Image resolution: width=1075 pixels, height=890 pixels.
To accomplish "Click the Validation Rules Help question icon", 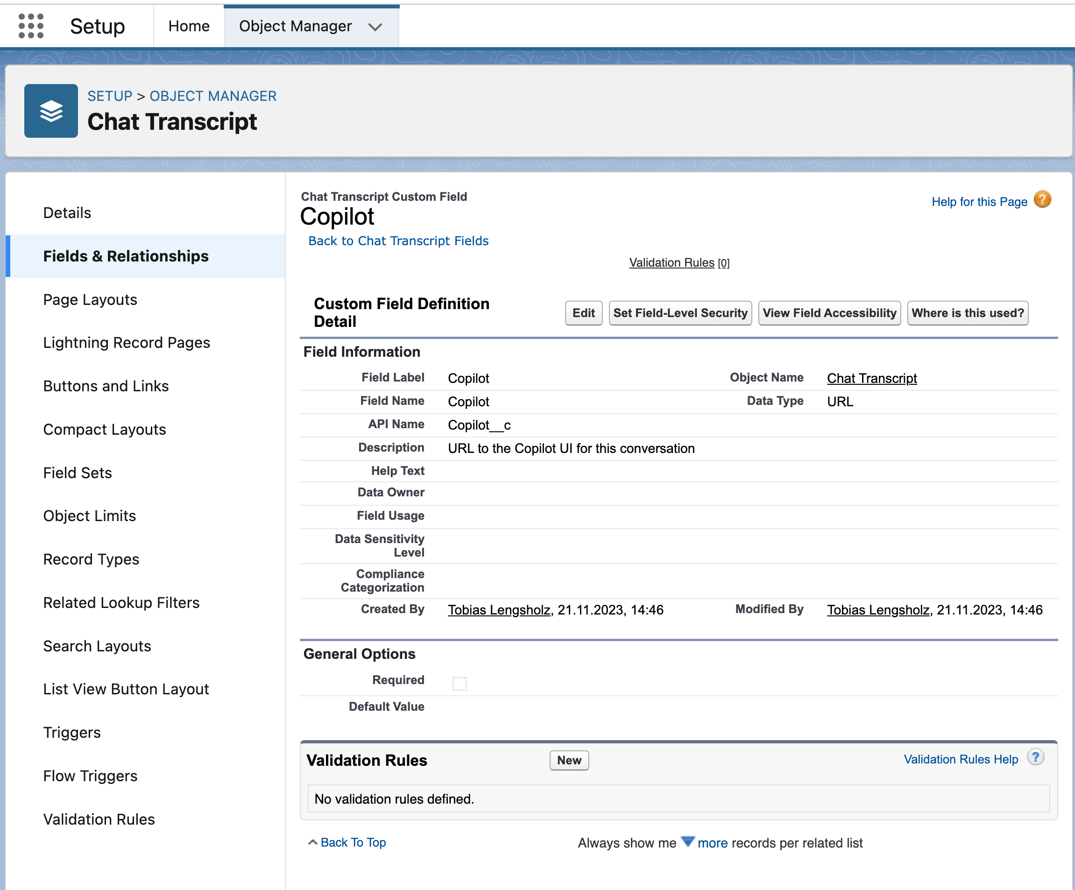I will click(1035, 757).
